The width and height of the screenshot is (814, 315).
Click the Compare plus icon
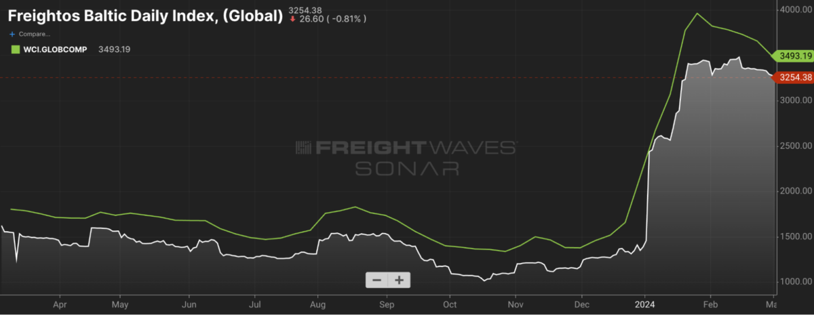point(12,34)
